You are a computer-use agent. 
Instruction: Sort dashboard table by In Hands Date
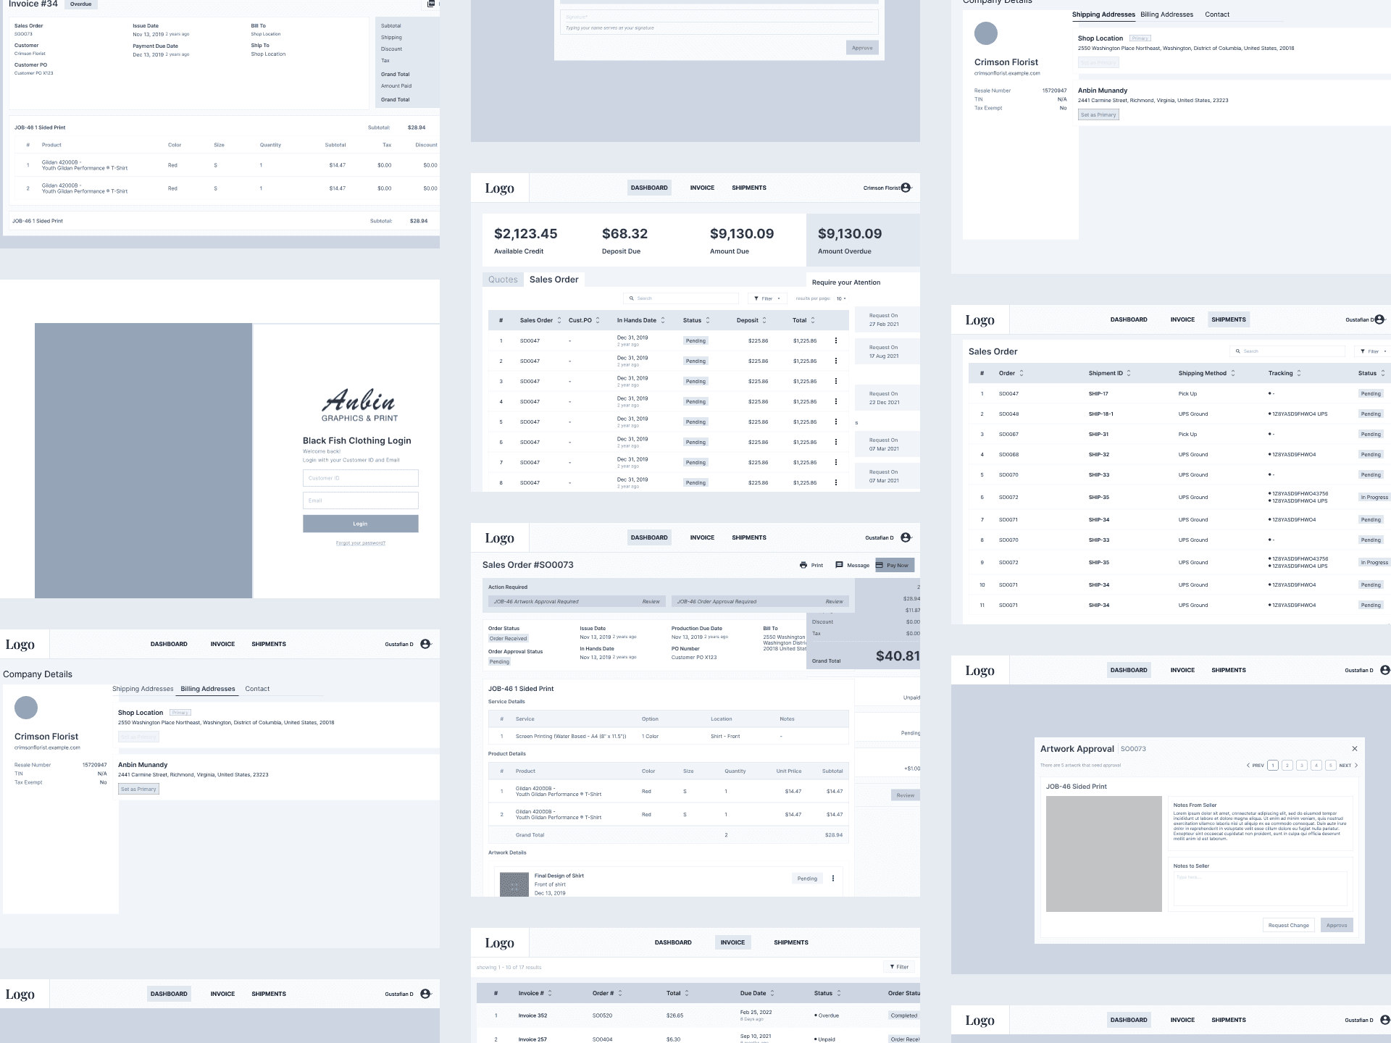662,320
